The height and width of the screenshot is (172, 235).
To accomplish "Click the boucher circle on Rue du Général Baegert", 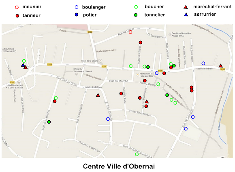I will (x=137, y=154).
